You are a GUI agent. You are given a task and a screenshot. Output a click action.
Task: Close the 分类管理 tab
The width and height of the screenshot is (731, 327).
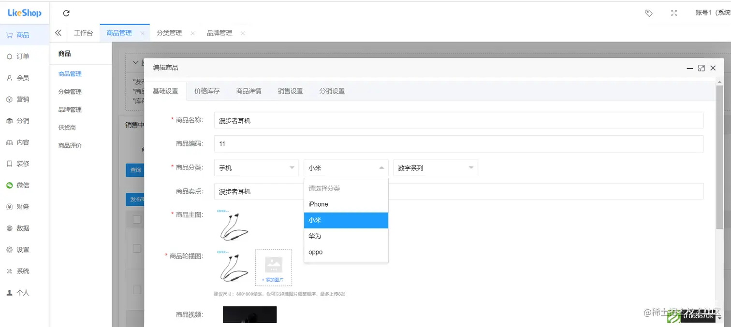tap(192, 33)
